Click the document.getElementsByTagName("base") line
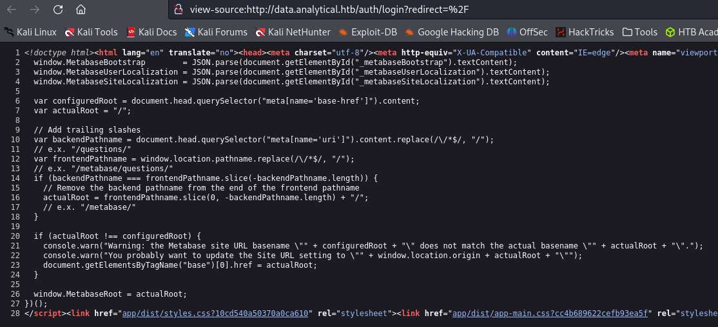The width and height of the screenshot is (718, 327). (x=180, y=265)
